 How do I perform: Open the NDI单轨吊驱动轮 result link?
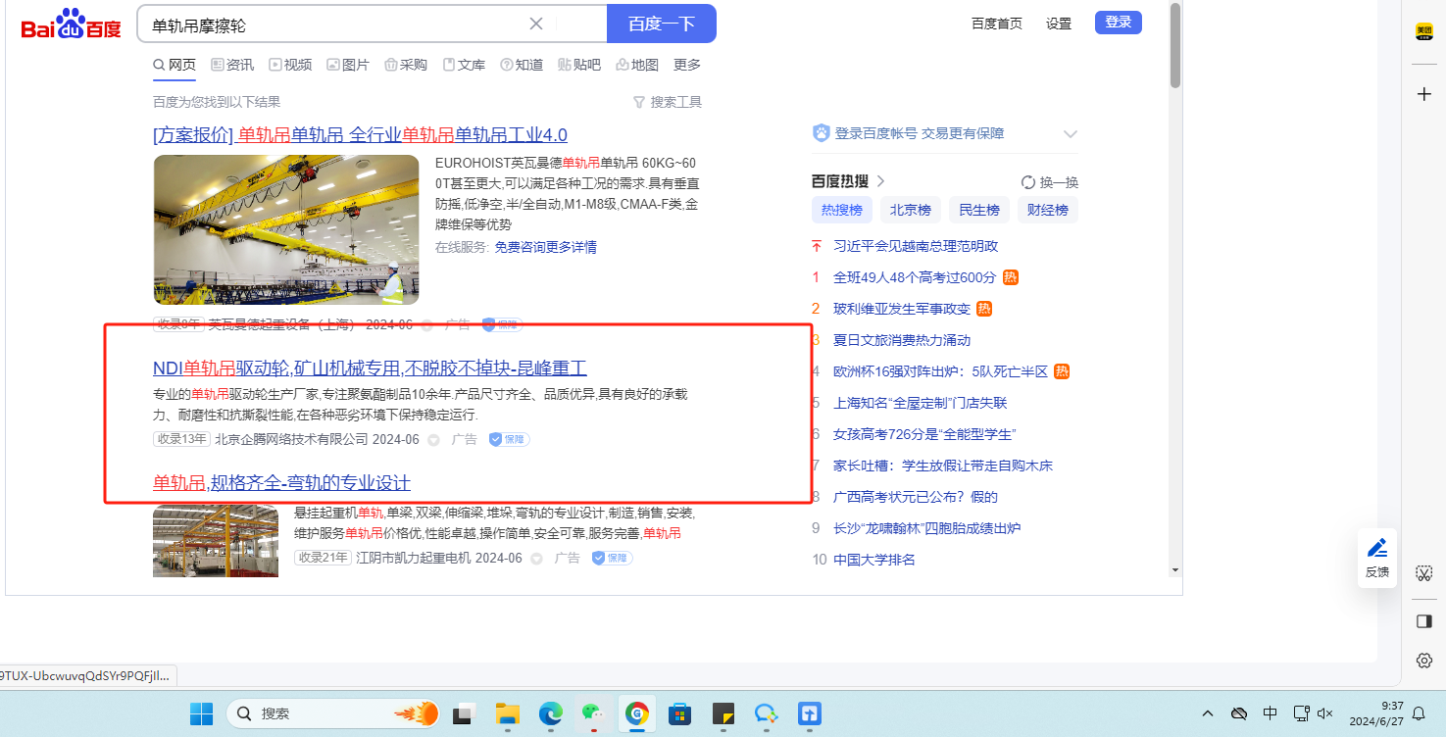tap(370, 368)
